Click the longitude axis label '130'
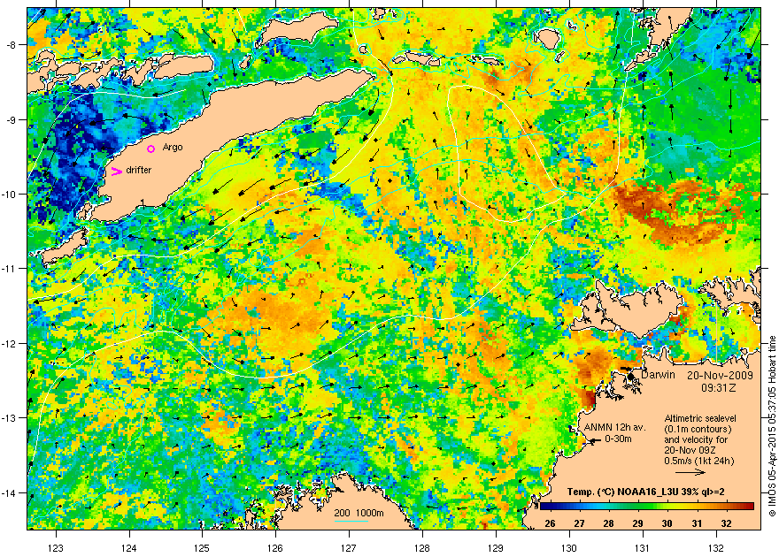The image size is (779, 557). click(x=569, y=548)
